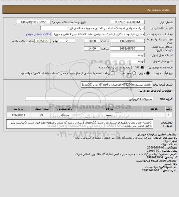Image resolution: width=179 pixels, height=197 pixels.
Task: Click the goods group field محصولات الکترونیکی
Action: tap(89, 99)
